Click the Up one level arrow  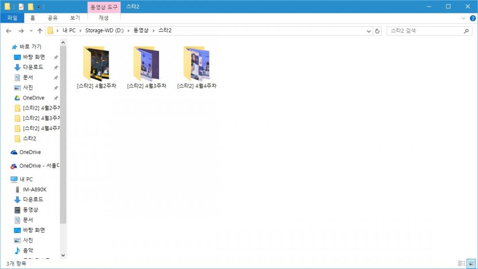tap(40, 31)
